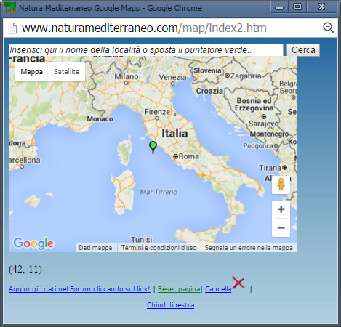Click the Zagabria city label
Screen dimensions: 341x327
pyautogui.click(x=246, y=76)
